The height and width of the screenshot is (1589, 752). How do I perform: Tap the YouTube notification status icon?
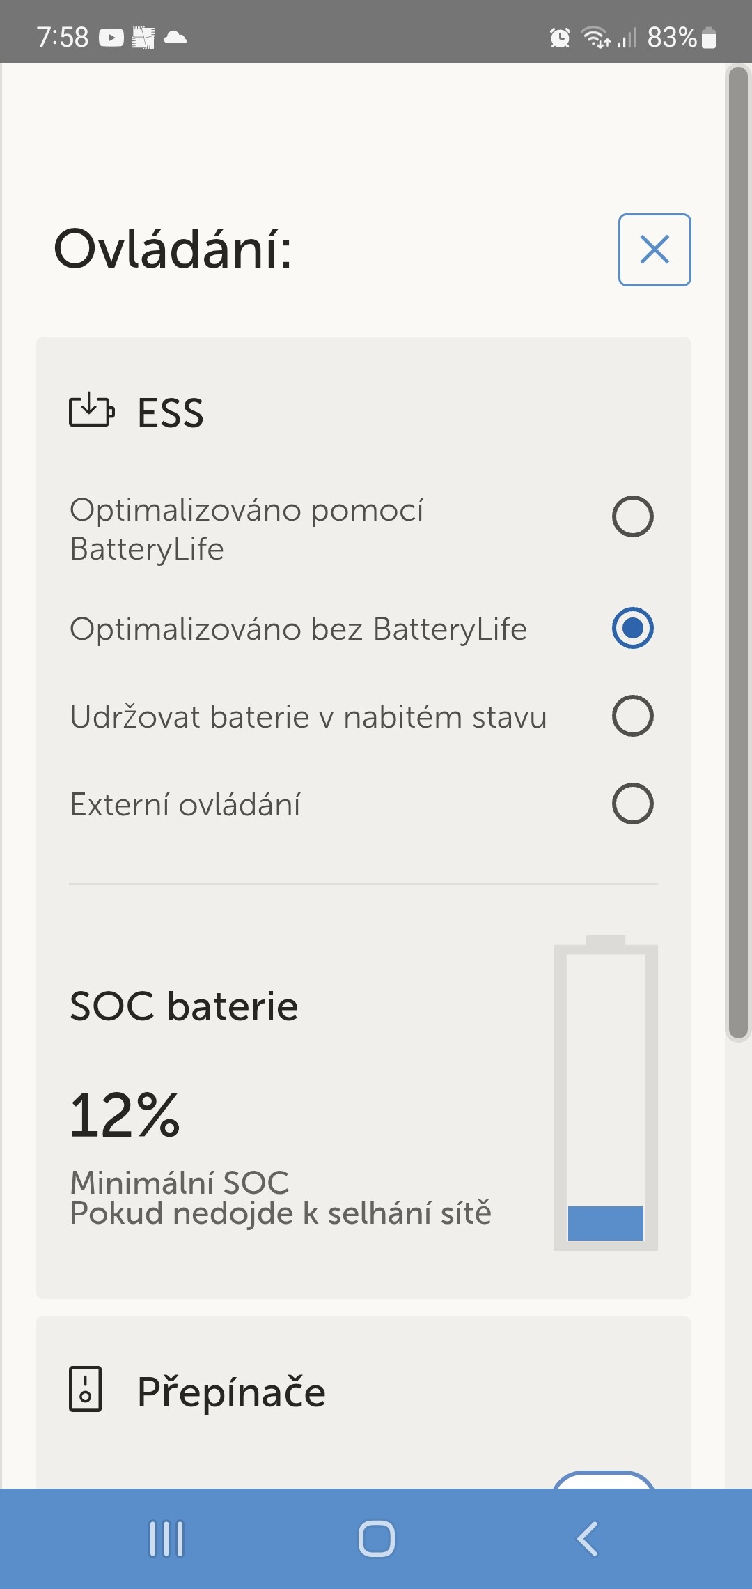(x=111, y=37)
